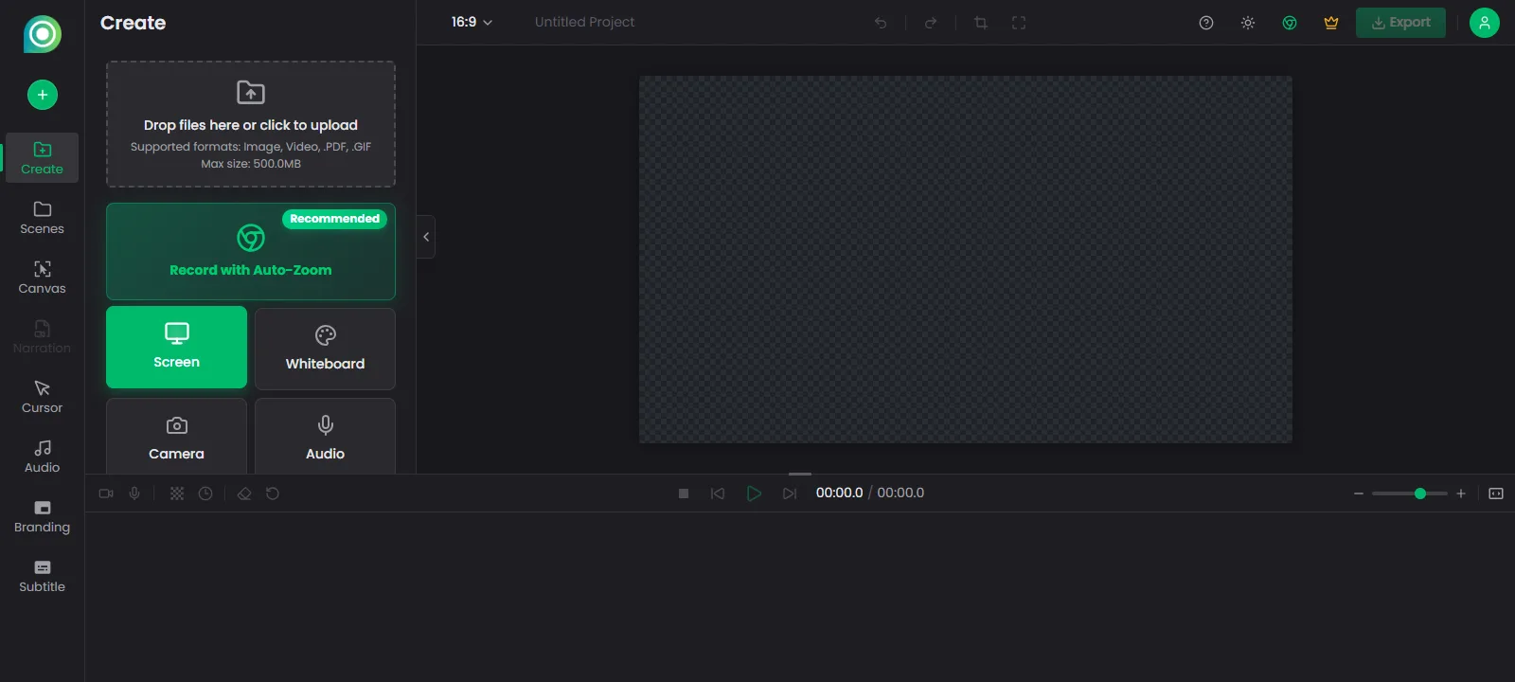Choose the Whiteboard recording option

point(325,349)
